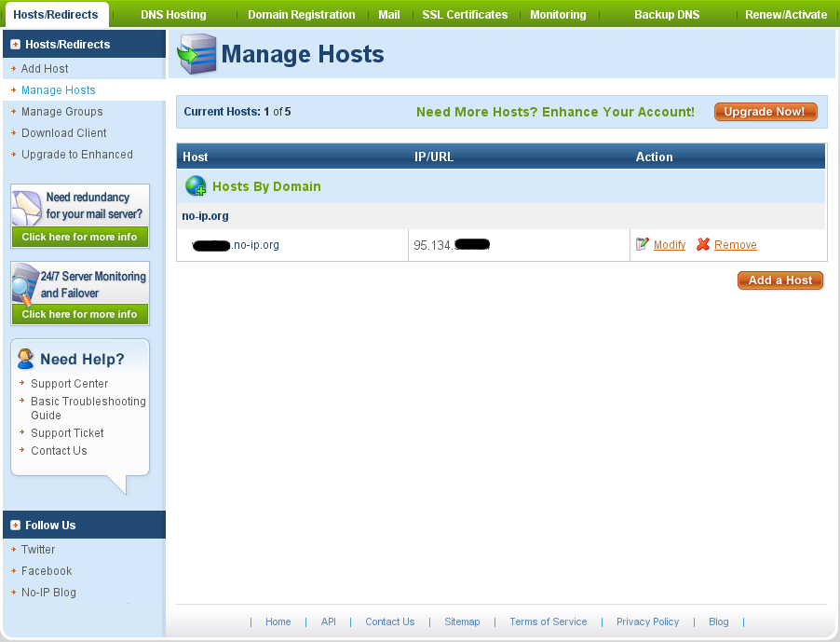Open the DNS Hosting tab
This screenshot has width=840, height=642.
(173, 15)
